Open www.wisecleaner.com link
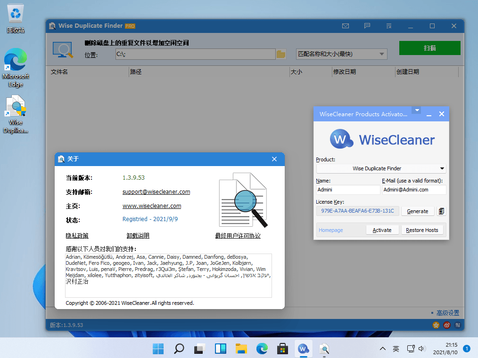The height and width of the screenshot is (358, 478). tap(152, 206)
